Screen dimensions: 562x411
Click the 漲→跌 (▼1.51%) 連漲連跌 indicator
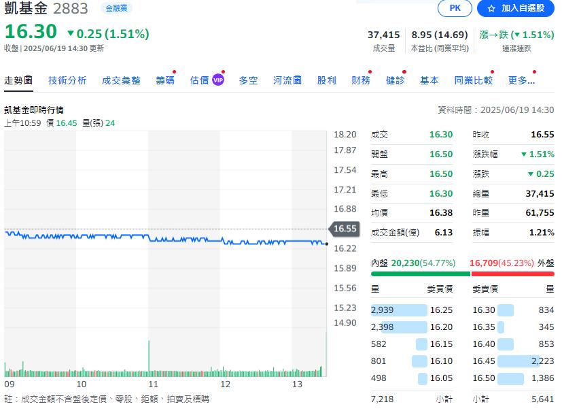click(x=516, y=35)
